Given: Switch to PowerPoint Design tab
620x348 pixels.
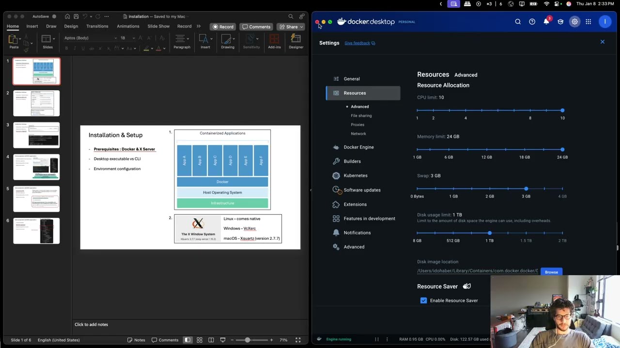Looking at the screenshot, I should (71, 26).
